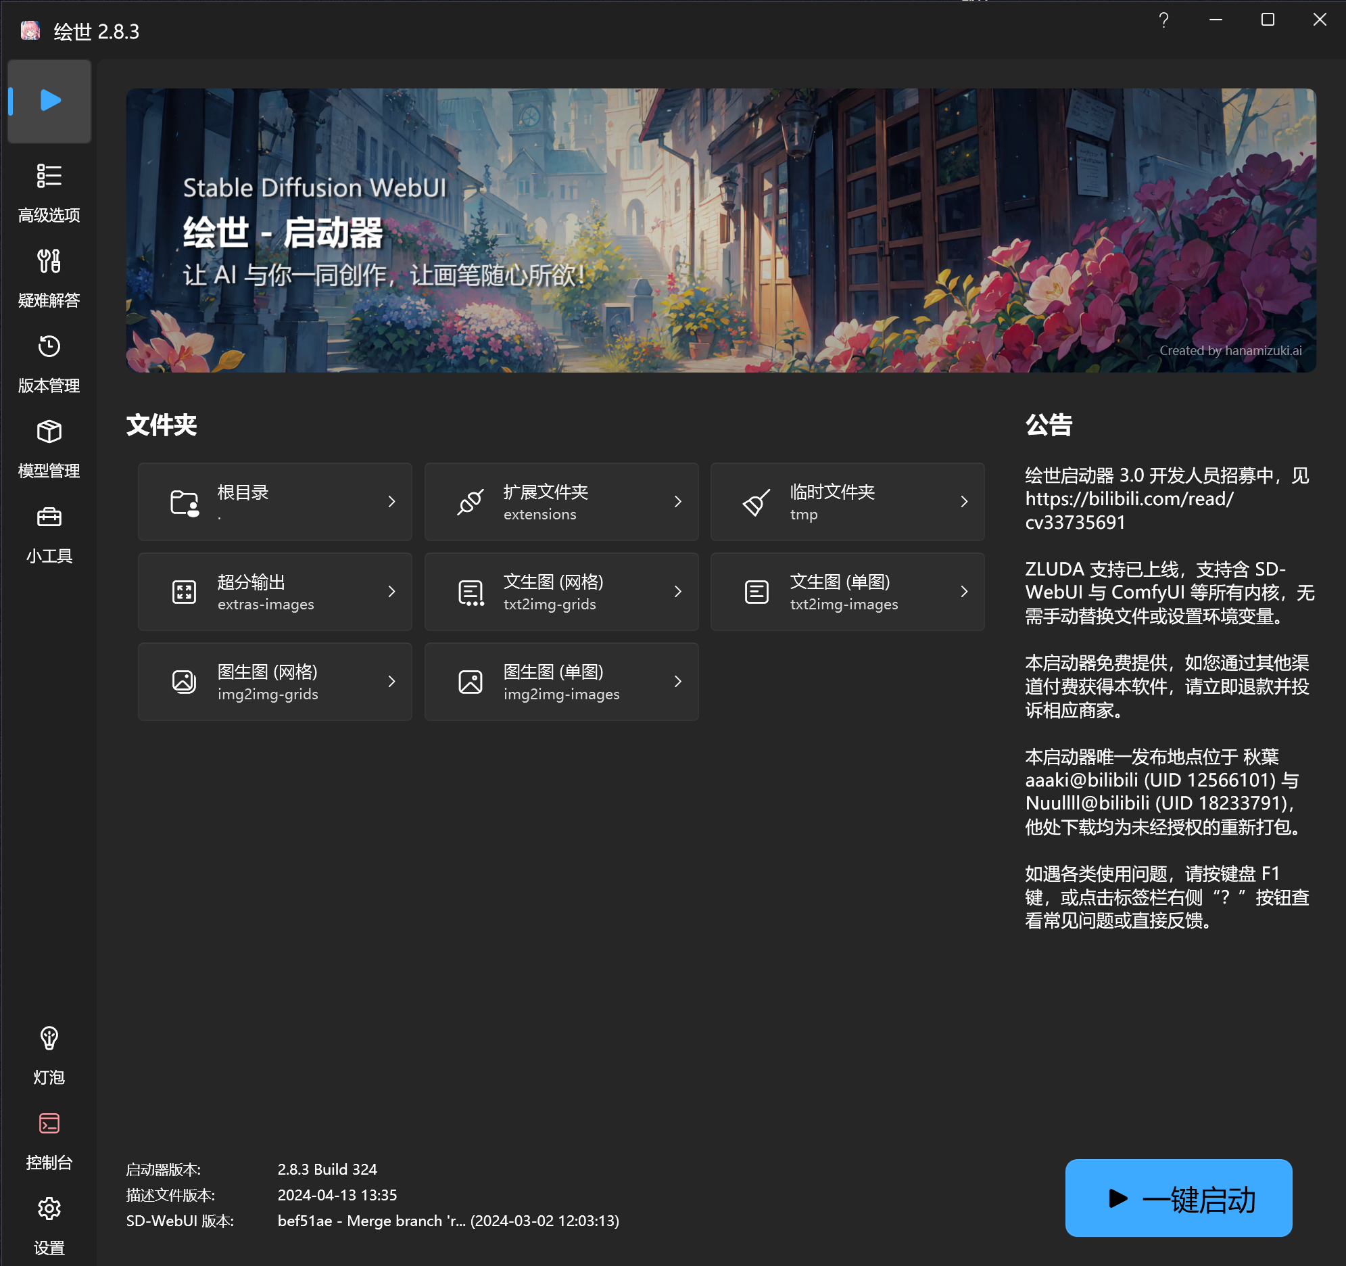Expand the img2img-grids chevron arrow
The image size is (1346, 1266).
(x=391, y=682)
